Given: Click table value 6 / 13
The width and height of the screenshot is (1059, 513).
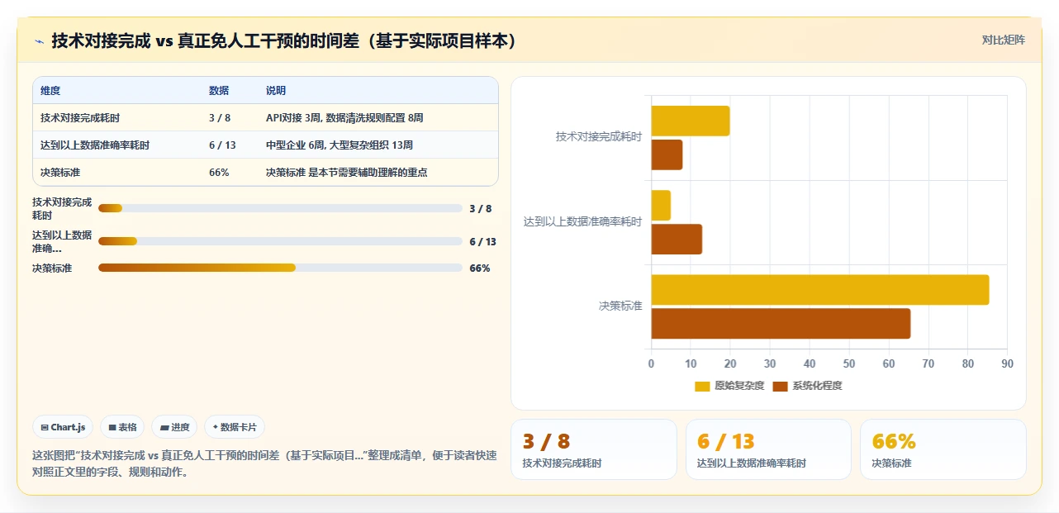Looking at the screenshot, I should click(x=222, y=145).
